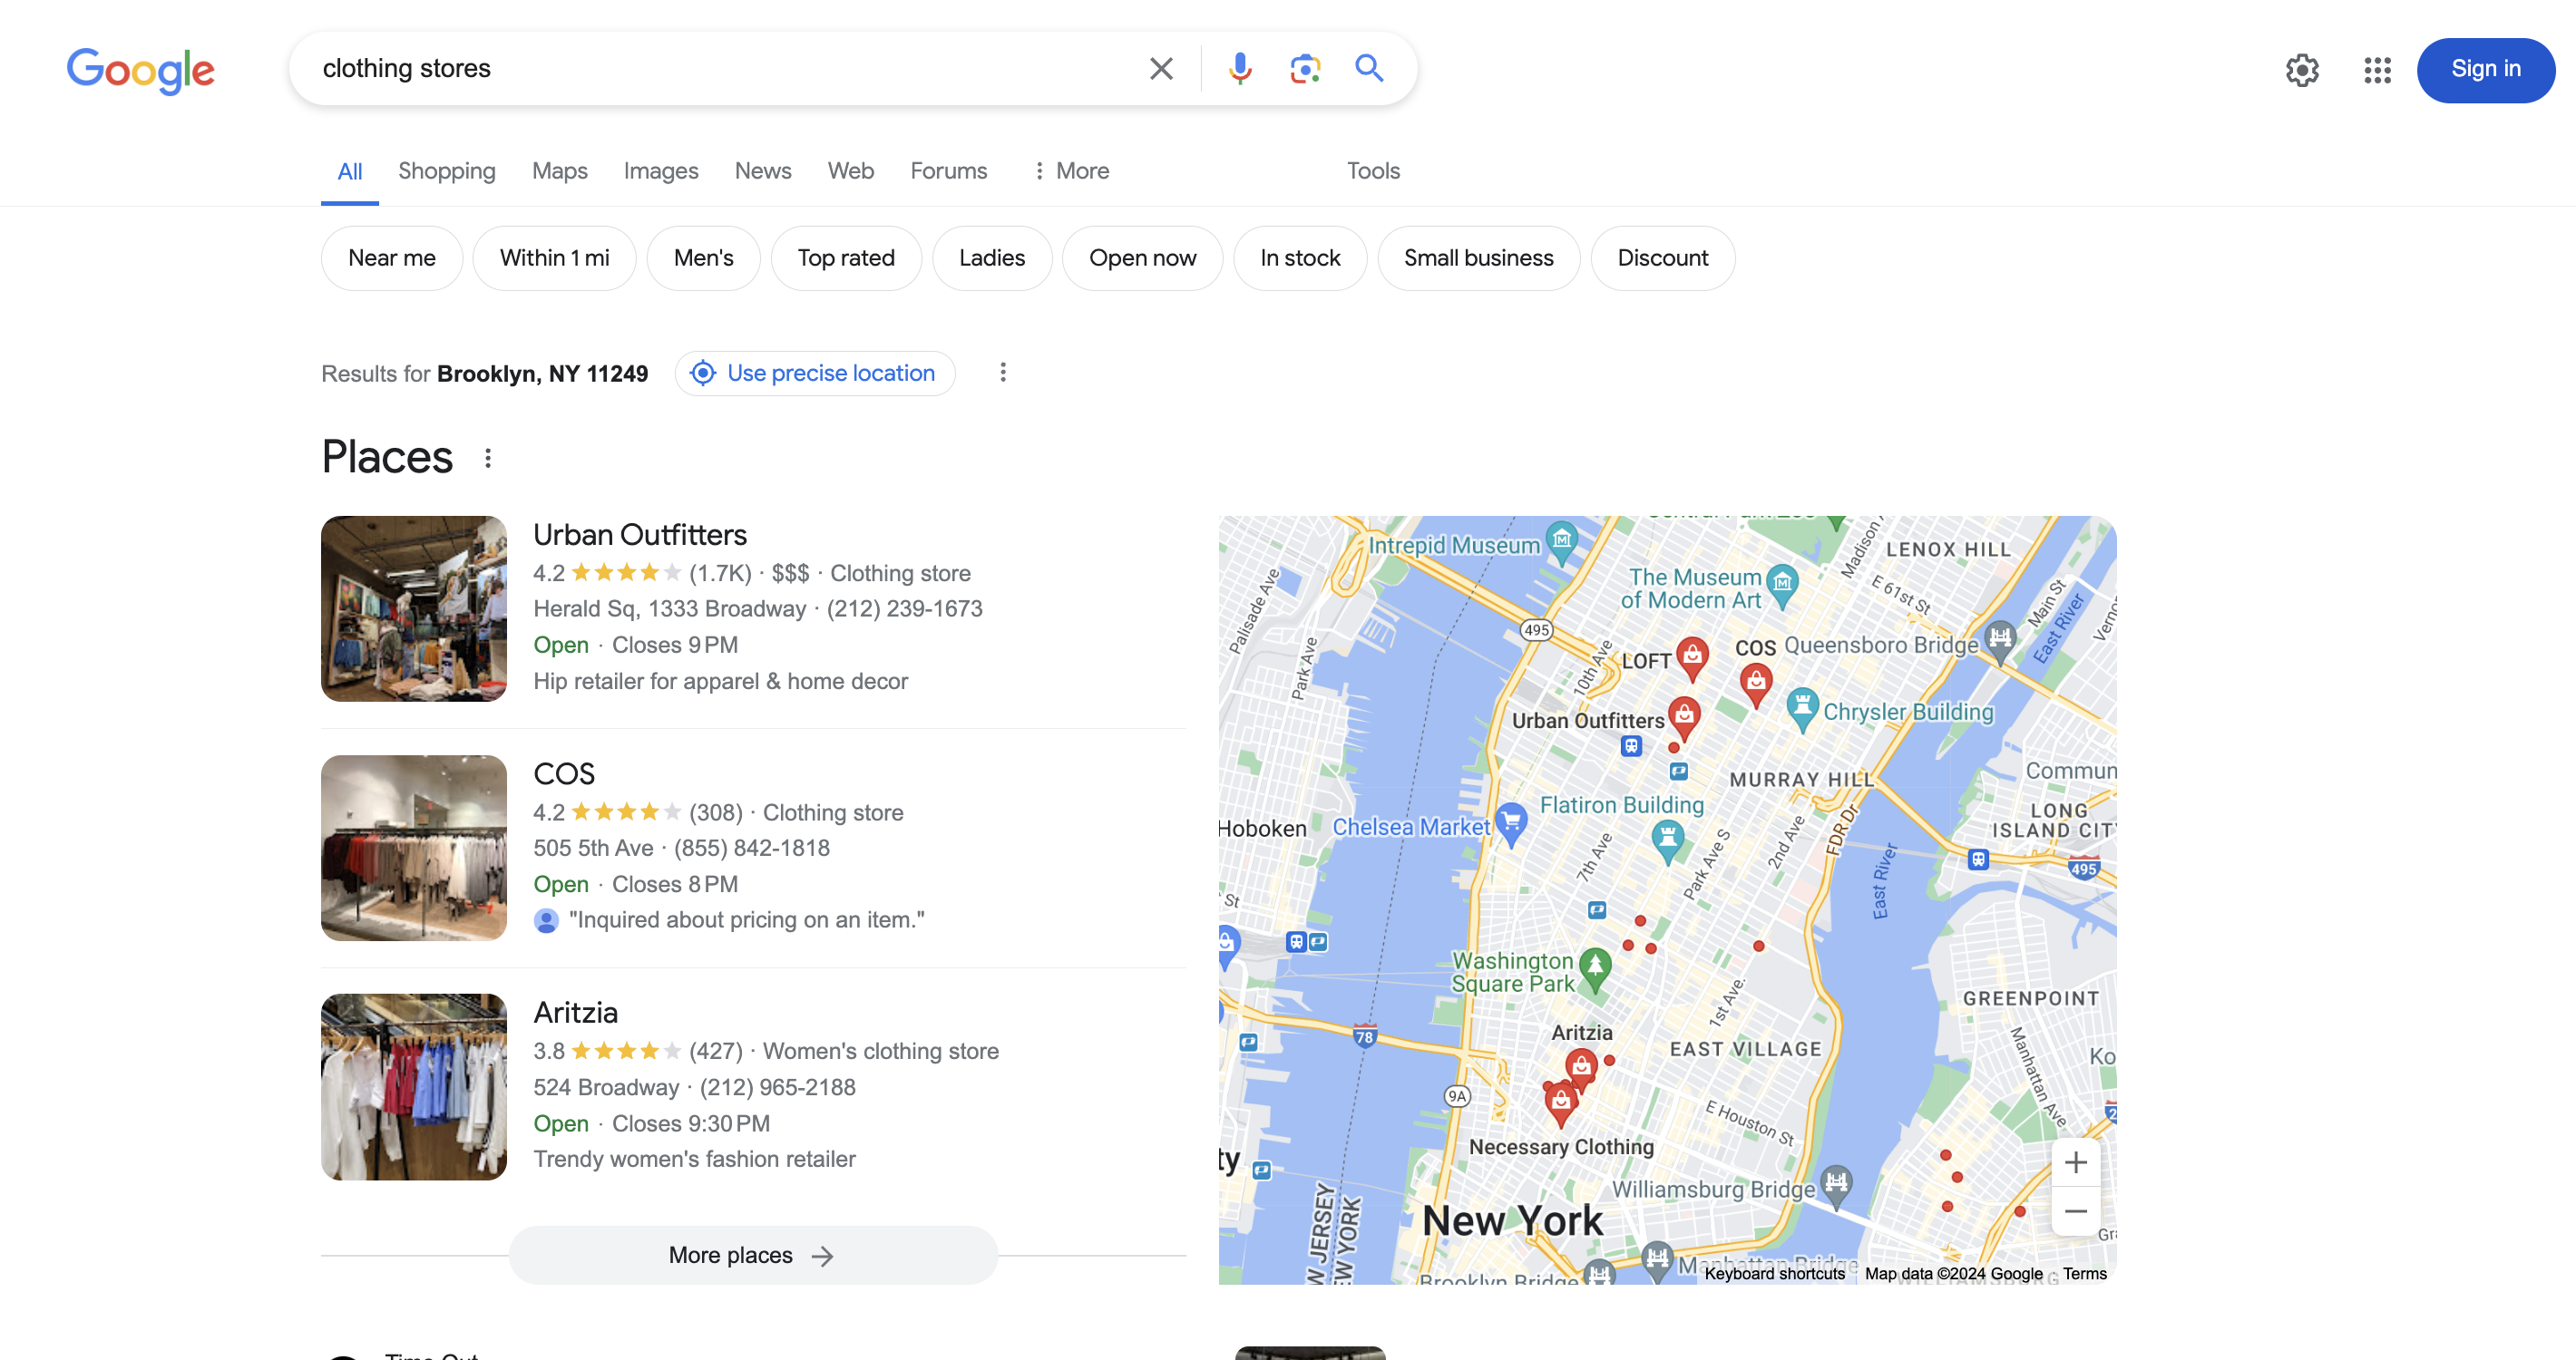The image size is (2576, 1360).
Task: Clear the search query with X icon
Action: click(1161, 68)
